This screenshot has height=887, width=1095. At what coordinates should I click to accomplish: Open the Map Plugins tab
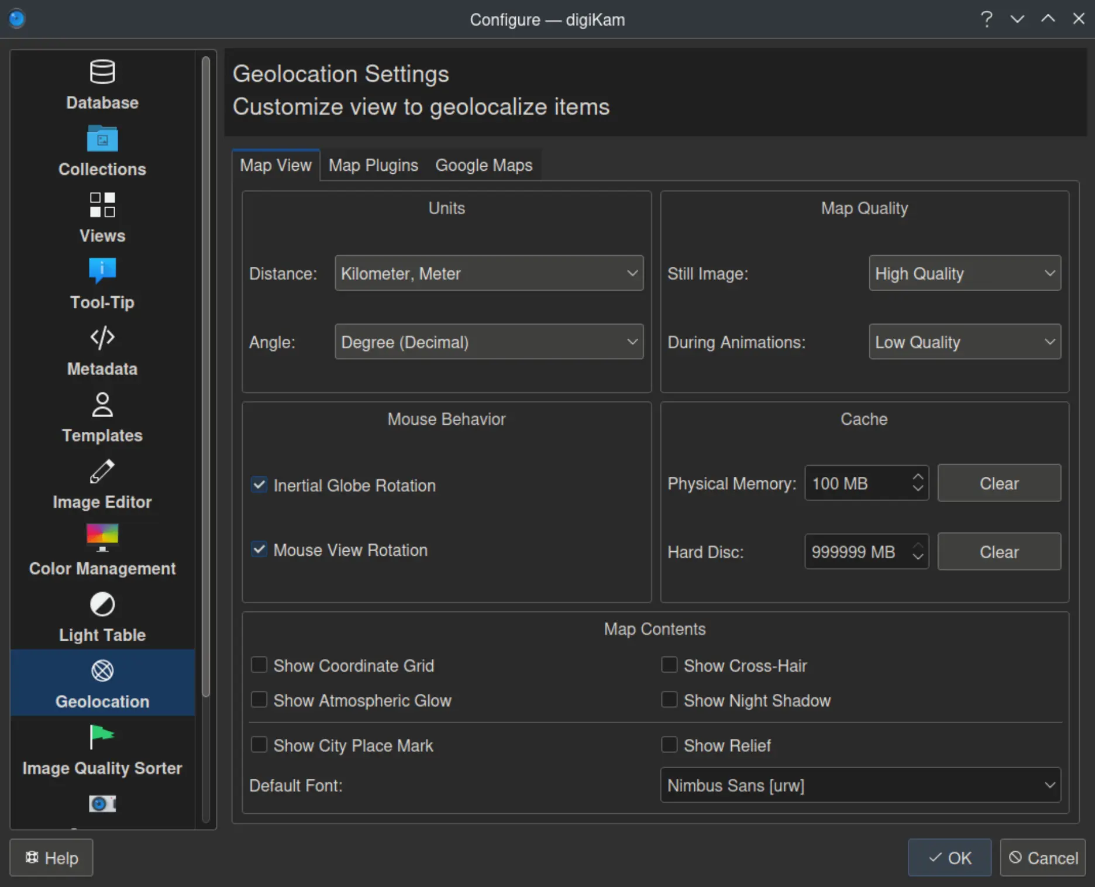(373, 165)
